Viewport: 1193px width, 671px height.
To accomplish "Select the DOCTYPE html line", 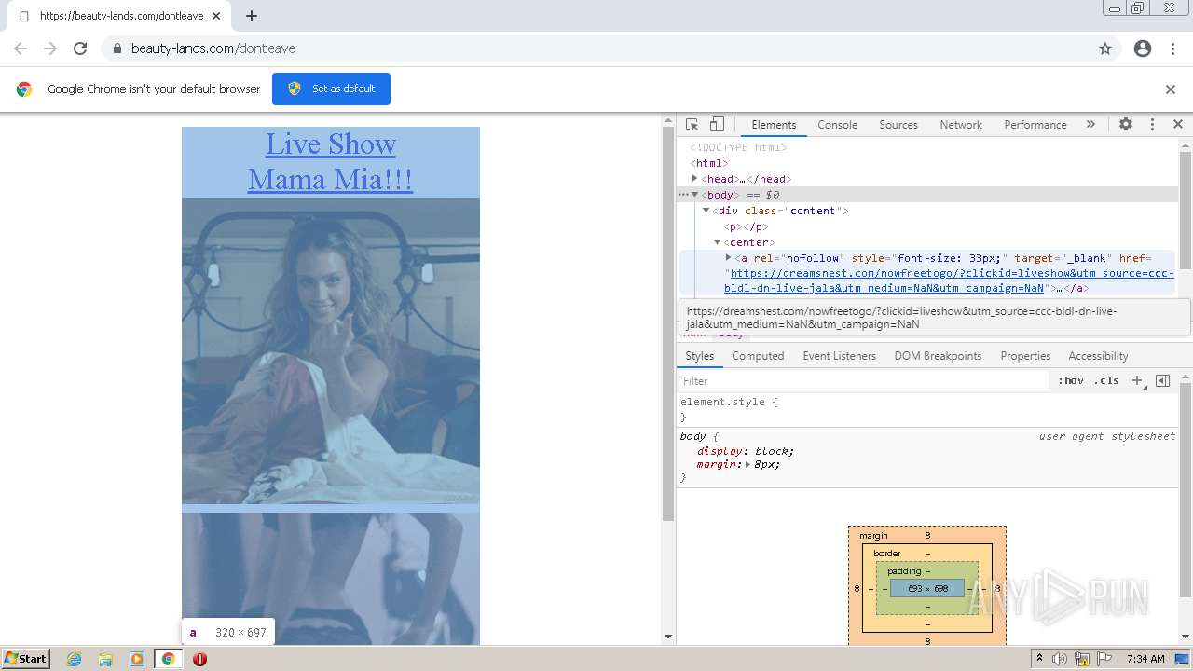I will (738, 147).
